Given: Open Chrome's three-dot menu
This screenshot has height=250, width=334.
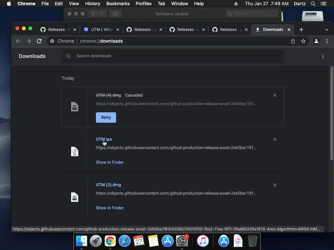Looking at the screenshot, I should point(327,41).
